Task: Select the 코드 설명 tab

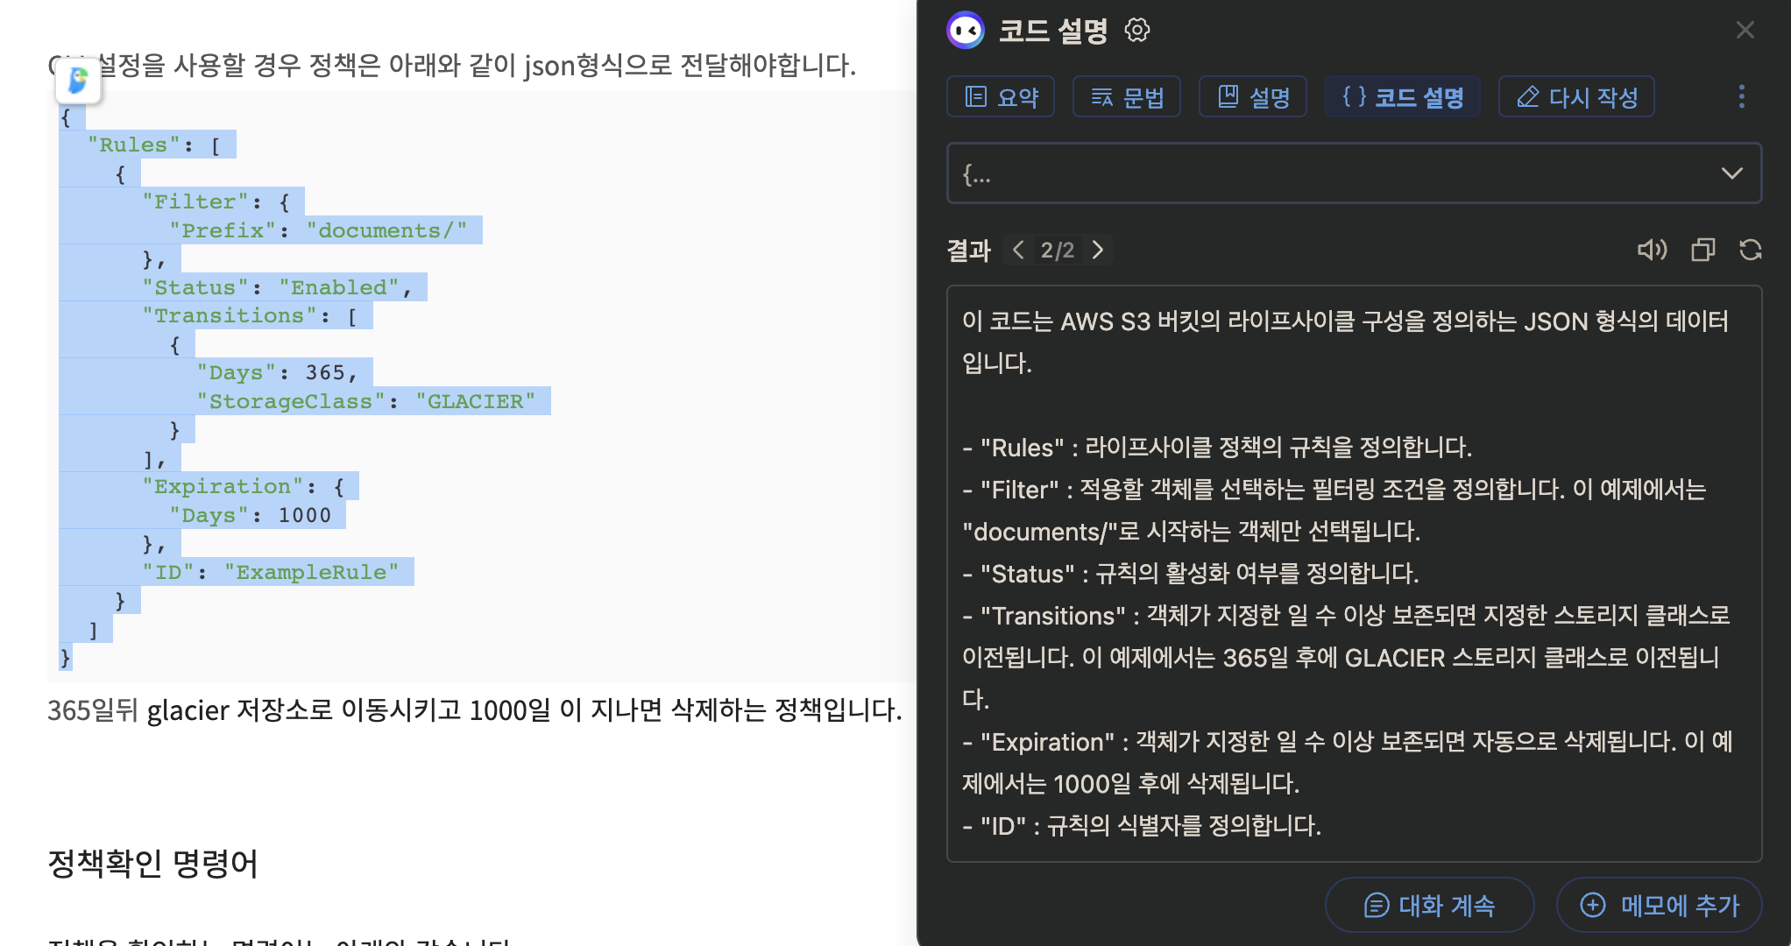Action: [x=1402, y=96]
